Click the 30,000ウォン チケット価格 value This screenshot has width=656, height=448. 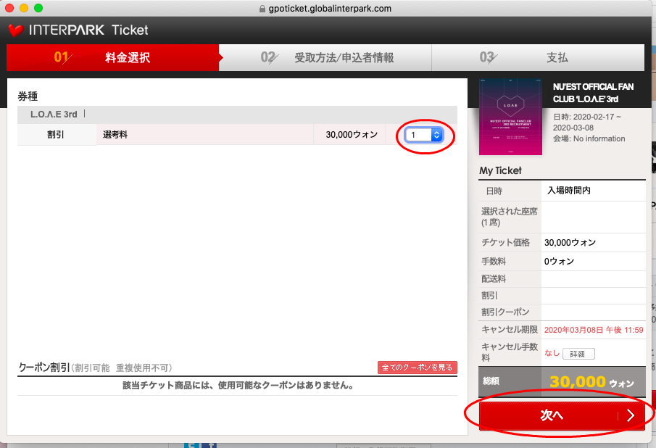[x=570, y=243]
